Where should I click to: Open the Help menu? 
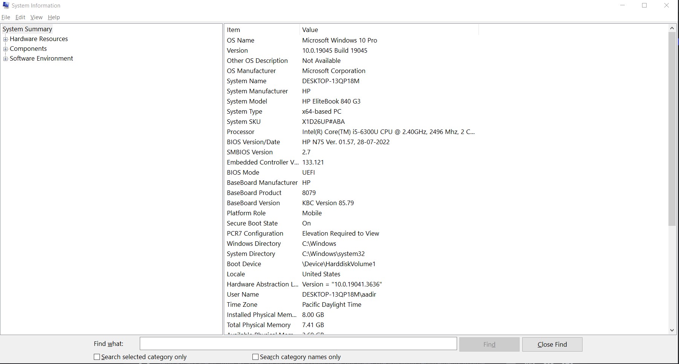coord(54,17)
